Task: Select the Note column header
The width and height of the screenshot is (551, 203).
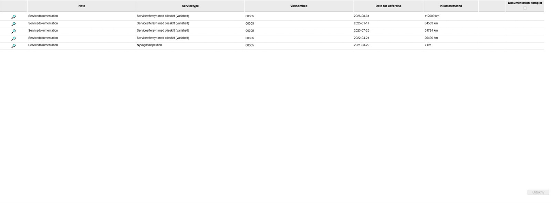Action: (x=82, y=6)
